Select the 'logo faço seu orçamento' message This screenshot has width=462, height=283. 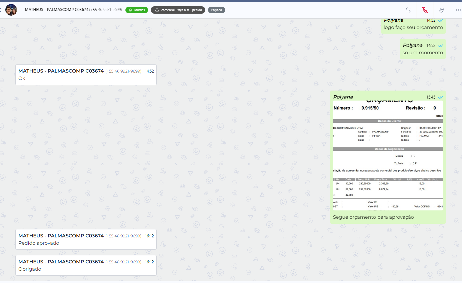coord(413,27)
